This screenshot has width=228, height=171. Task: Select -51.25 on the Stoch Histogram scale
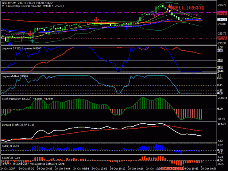click(x=221, y=120)
